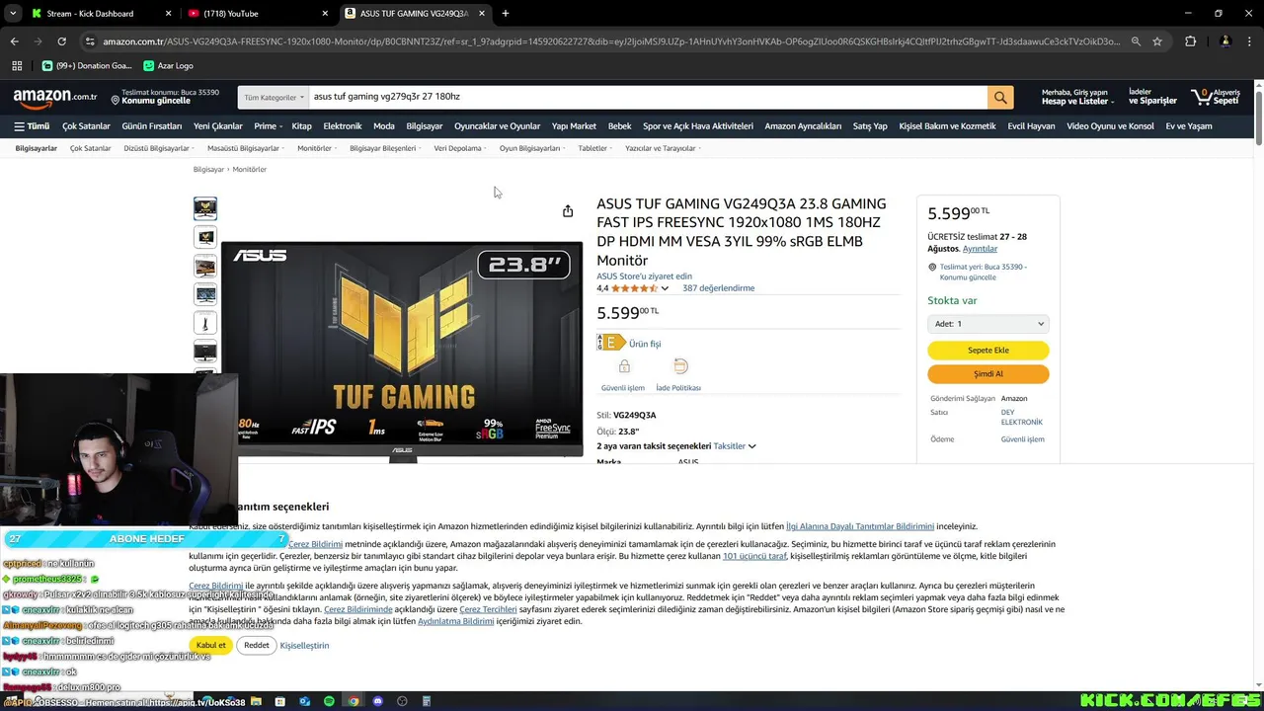This screenshot has width=1264, height=711.
Task: Click in the Amazon search input field
Action: [x=648, y=98]
